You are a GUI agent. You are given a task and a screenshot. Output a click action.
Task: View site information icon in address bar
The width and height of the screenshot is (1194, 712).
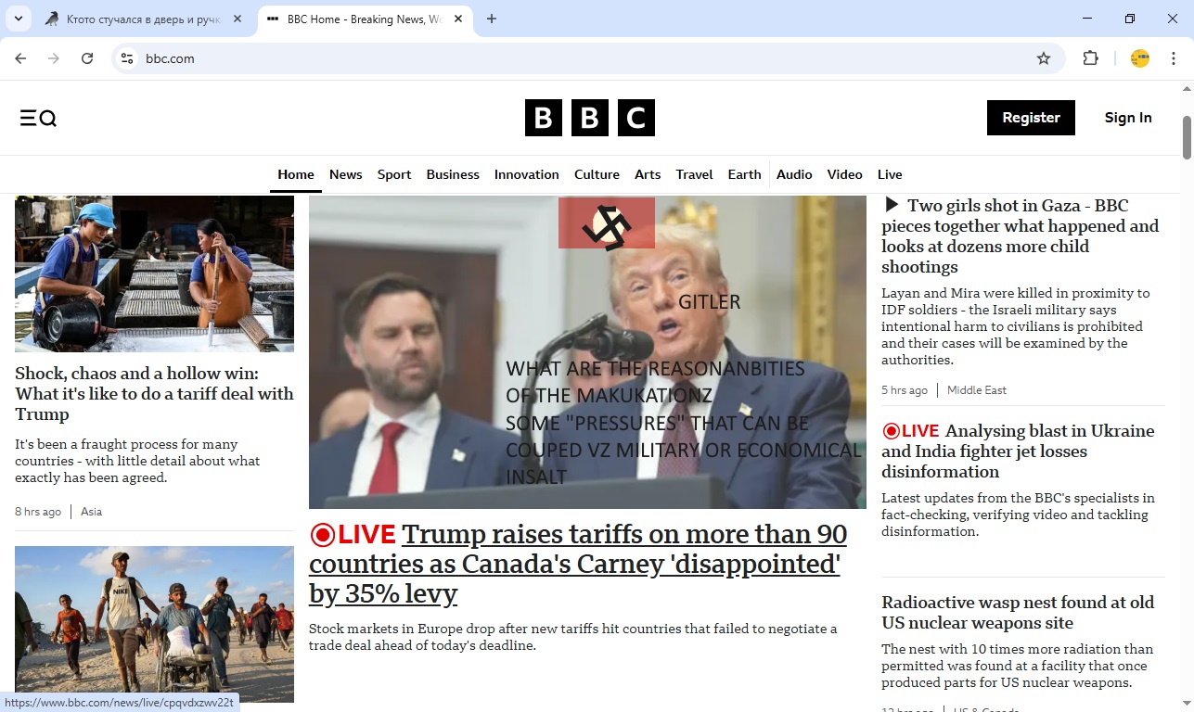click(128, 58)
